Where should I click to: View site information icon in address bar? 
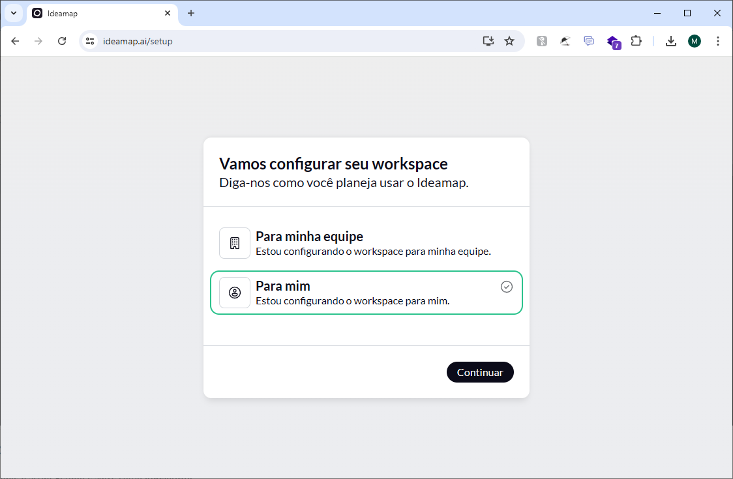point(90,41)
